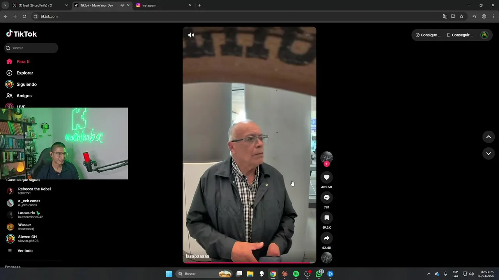Share the video using the arrow icon
Image resolution: width=499 pixels, height=280 pixels.
(327, 238)
